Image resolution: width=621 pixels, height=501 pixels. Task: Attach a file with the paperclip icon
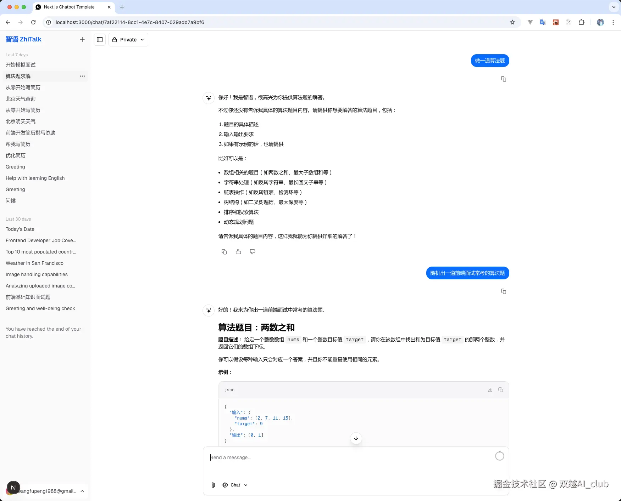point(213,485)
